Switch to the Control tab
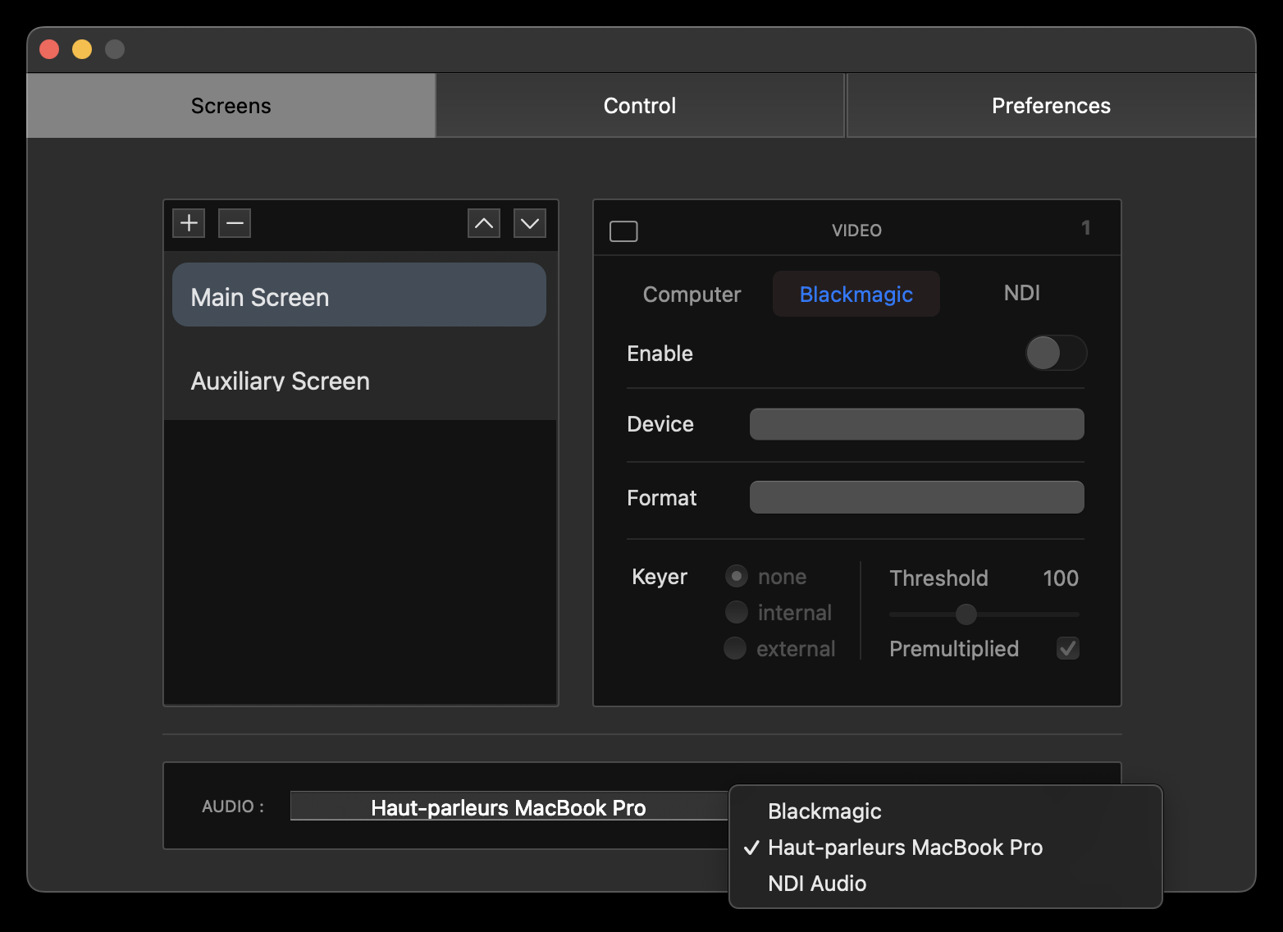The image size is (1283, 932). [x=640, y=106]
